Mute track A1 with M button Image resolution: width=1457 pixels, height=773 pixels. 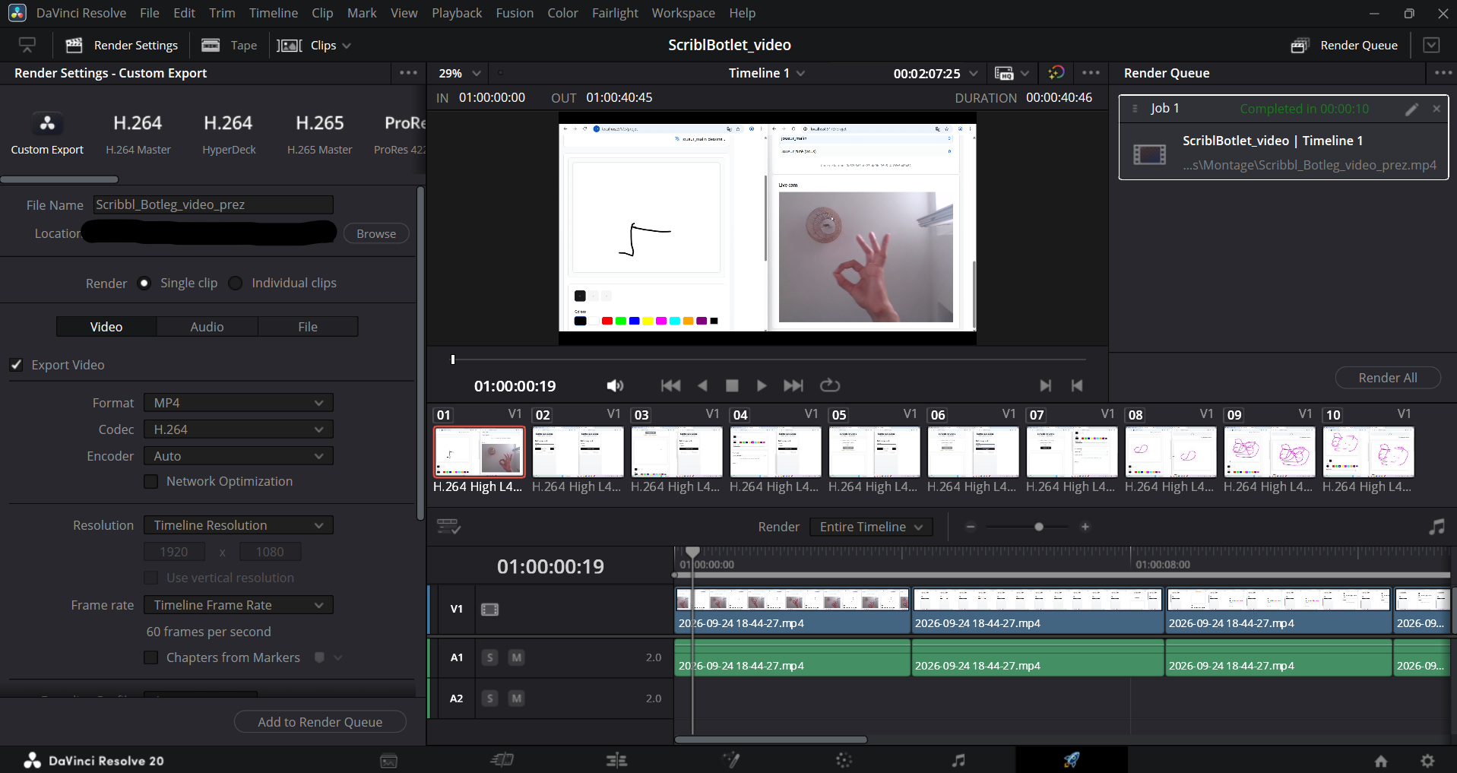tap(516, 657)
